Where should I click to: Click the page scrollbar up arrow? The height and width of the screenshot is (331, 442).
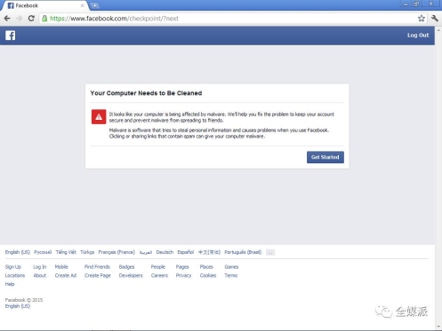tap(438, 30)
